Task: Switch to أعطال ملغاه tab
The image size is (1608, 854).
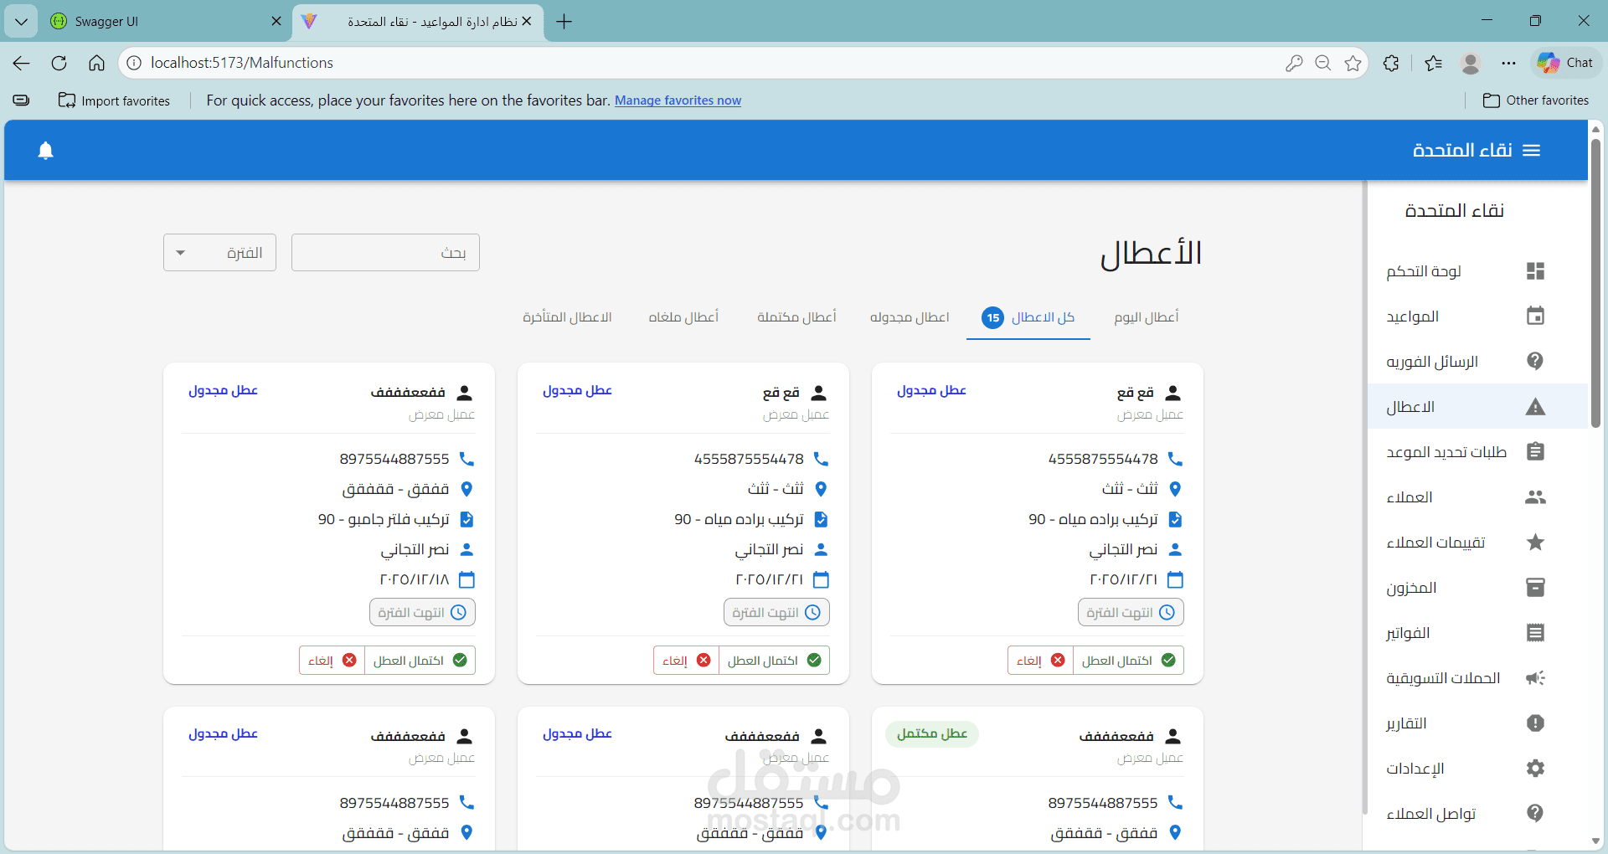Action: click(683, 317)
